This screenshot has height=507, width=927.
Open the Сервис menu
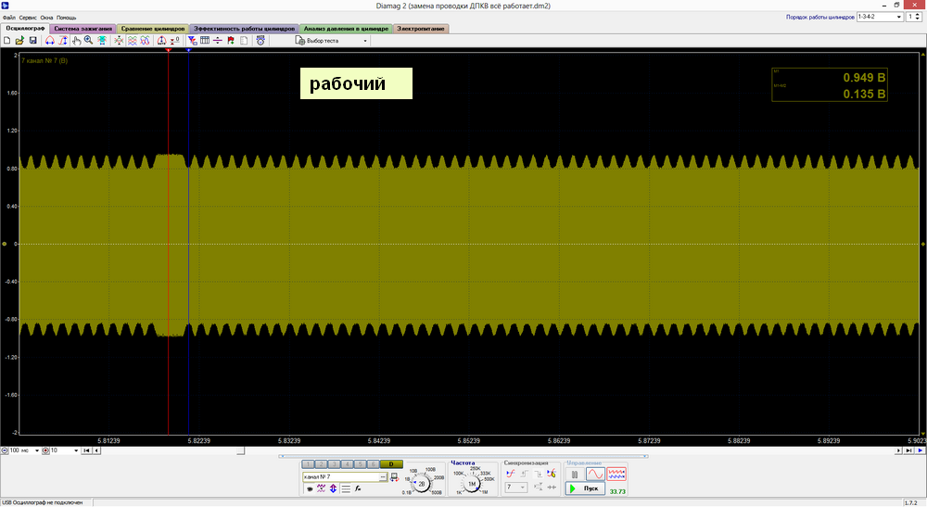28,18
